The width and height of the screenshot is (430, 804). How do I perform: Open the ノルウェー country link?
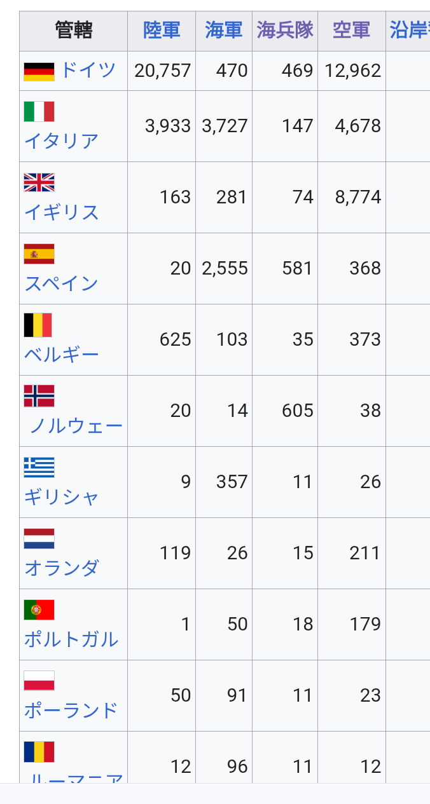coord(76,425)
